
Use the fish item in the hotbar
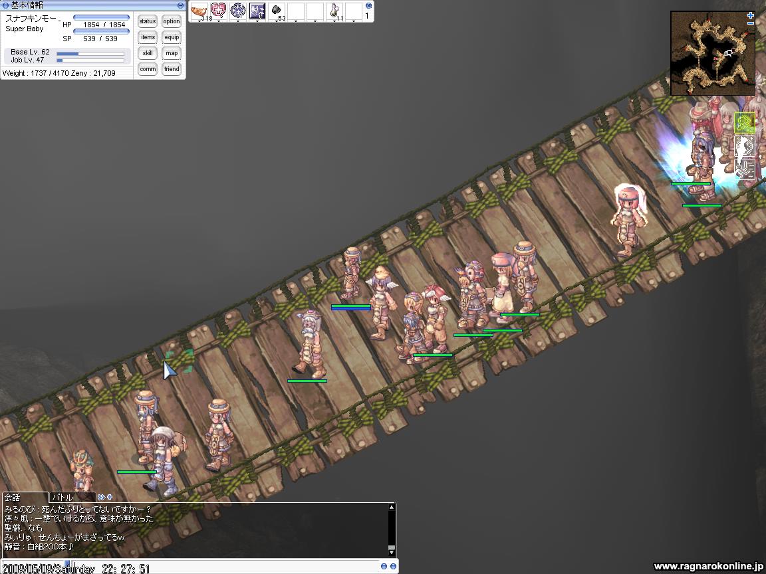199,11
